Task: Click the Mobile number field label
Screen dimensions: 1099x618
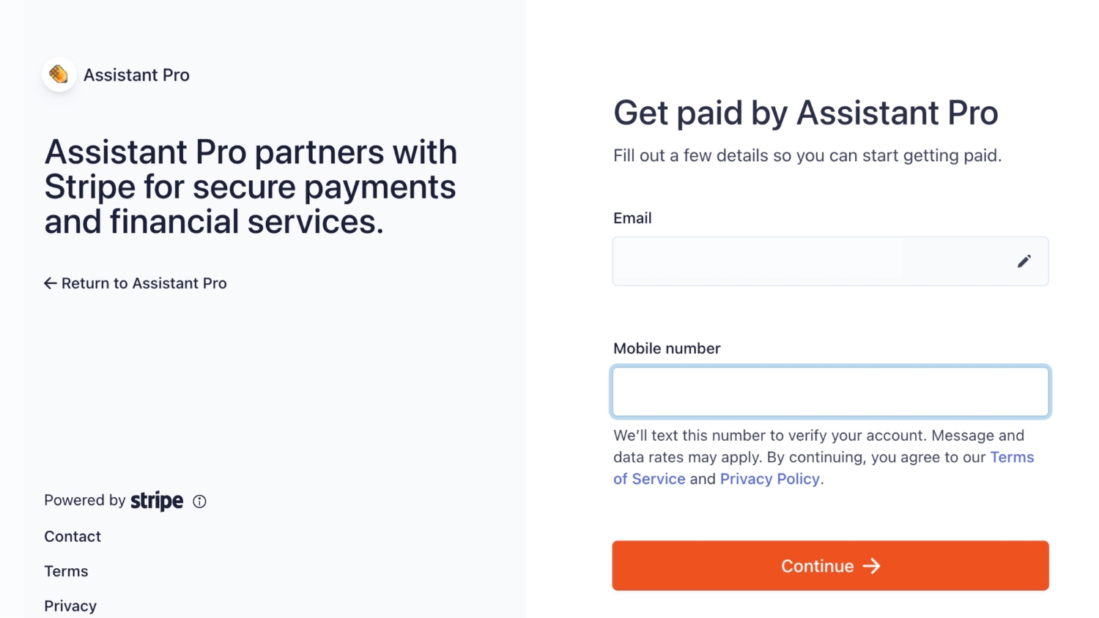Action: [667, 349]
